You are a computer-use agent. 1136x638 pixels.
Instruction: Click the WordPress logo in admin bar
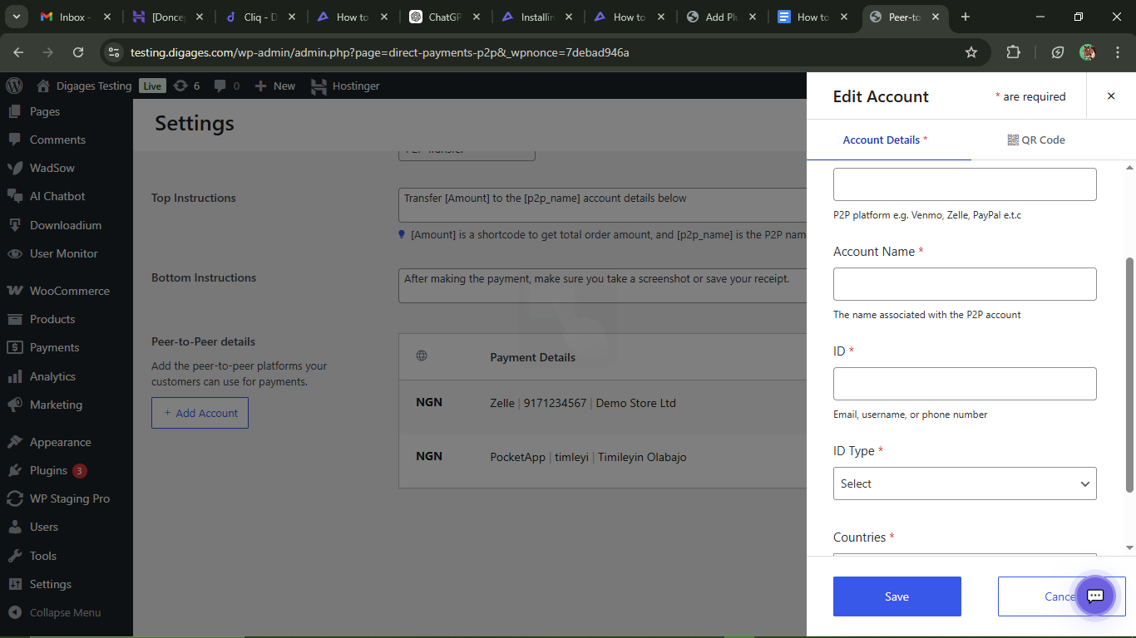pyautogui.click(x=14, y=86)
